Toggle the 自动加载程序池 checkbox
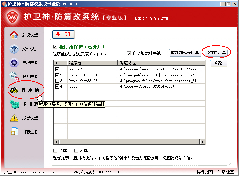 [129, 53]
